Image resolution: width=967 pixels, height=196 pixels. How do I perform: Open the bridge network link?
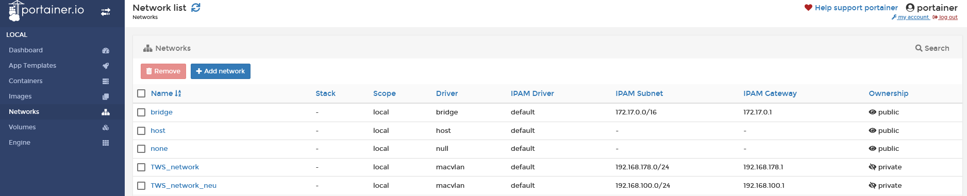(x=161, y=112)
